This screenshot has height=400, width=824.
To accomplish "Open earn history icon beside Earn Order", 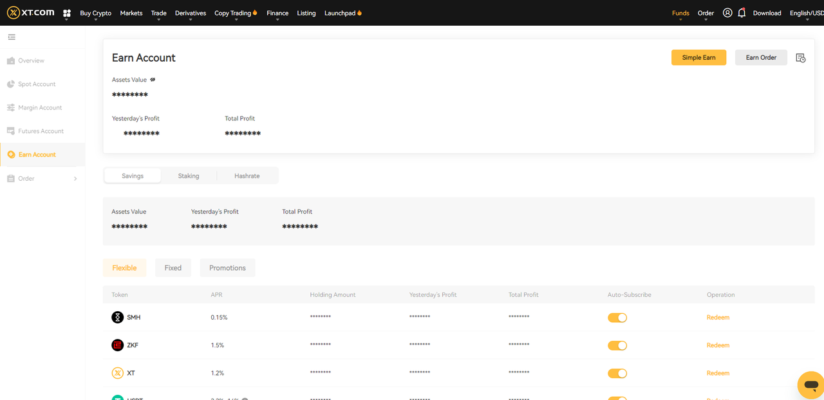I will tap(801, 58).
